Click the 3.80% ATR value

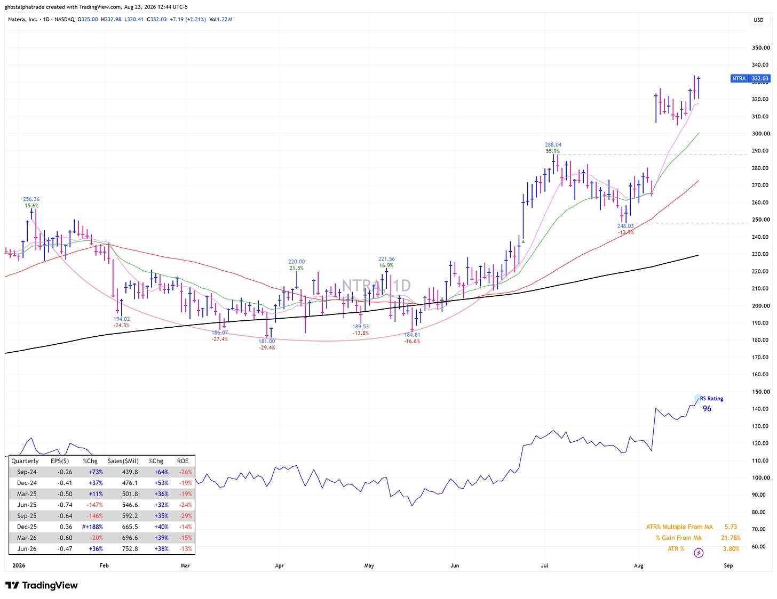pyautogui.click(x=732, y=549)
